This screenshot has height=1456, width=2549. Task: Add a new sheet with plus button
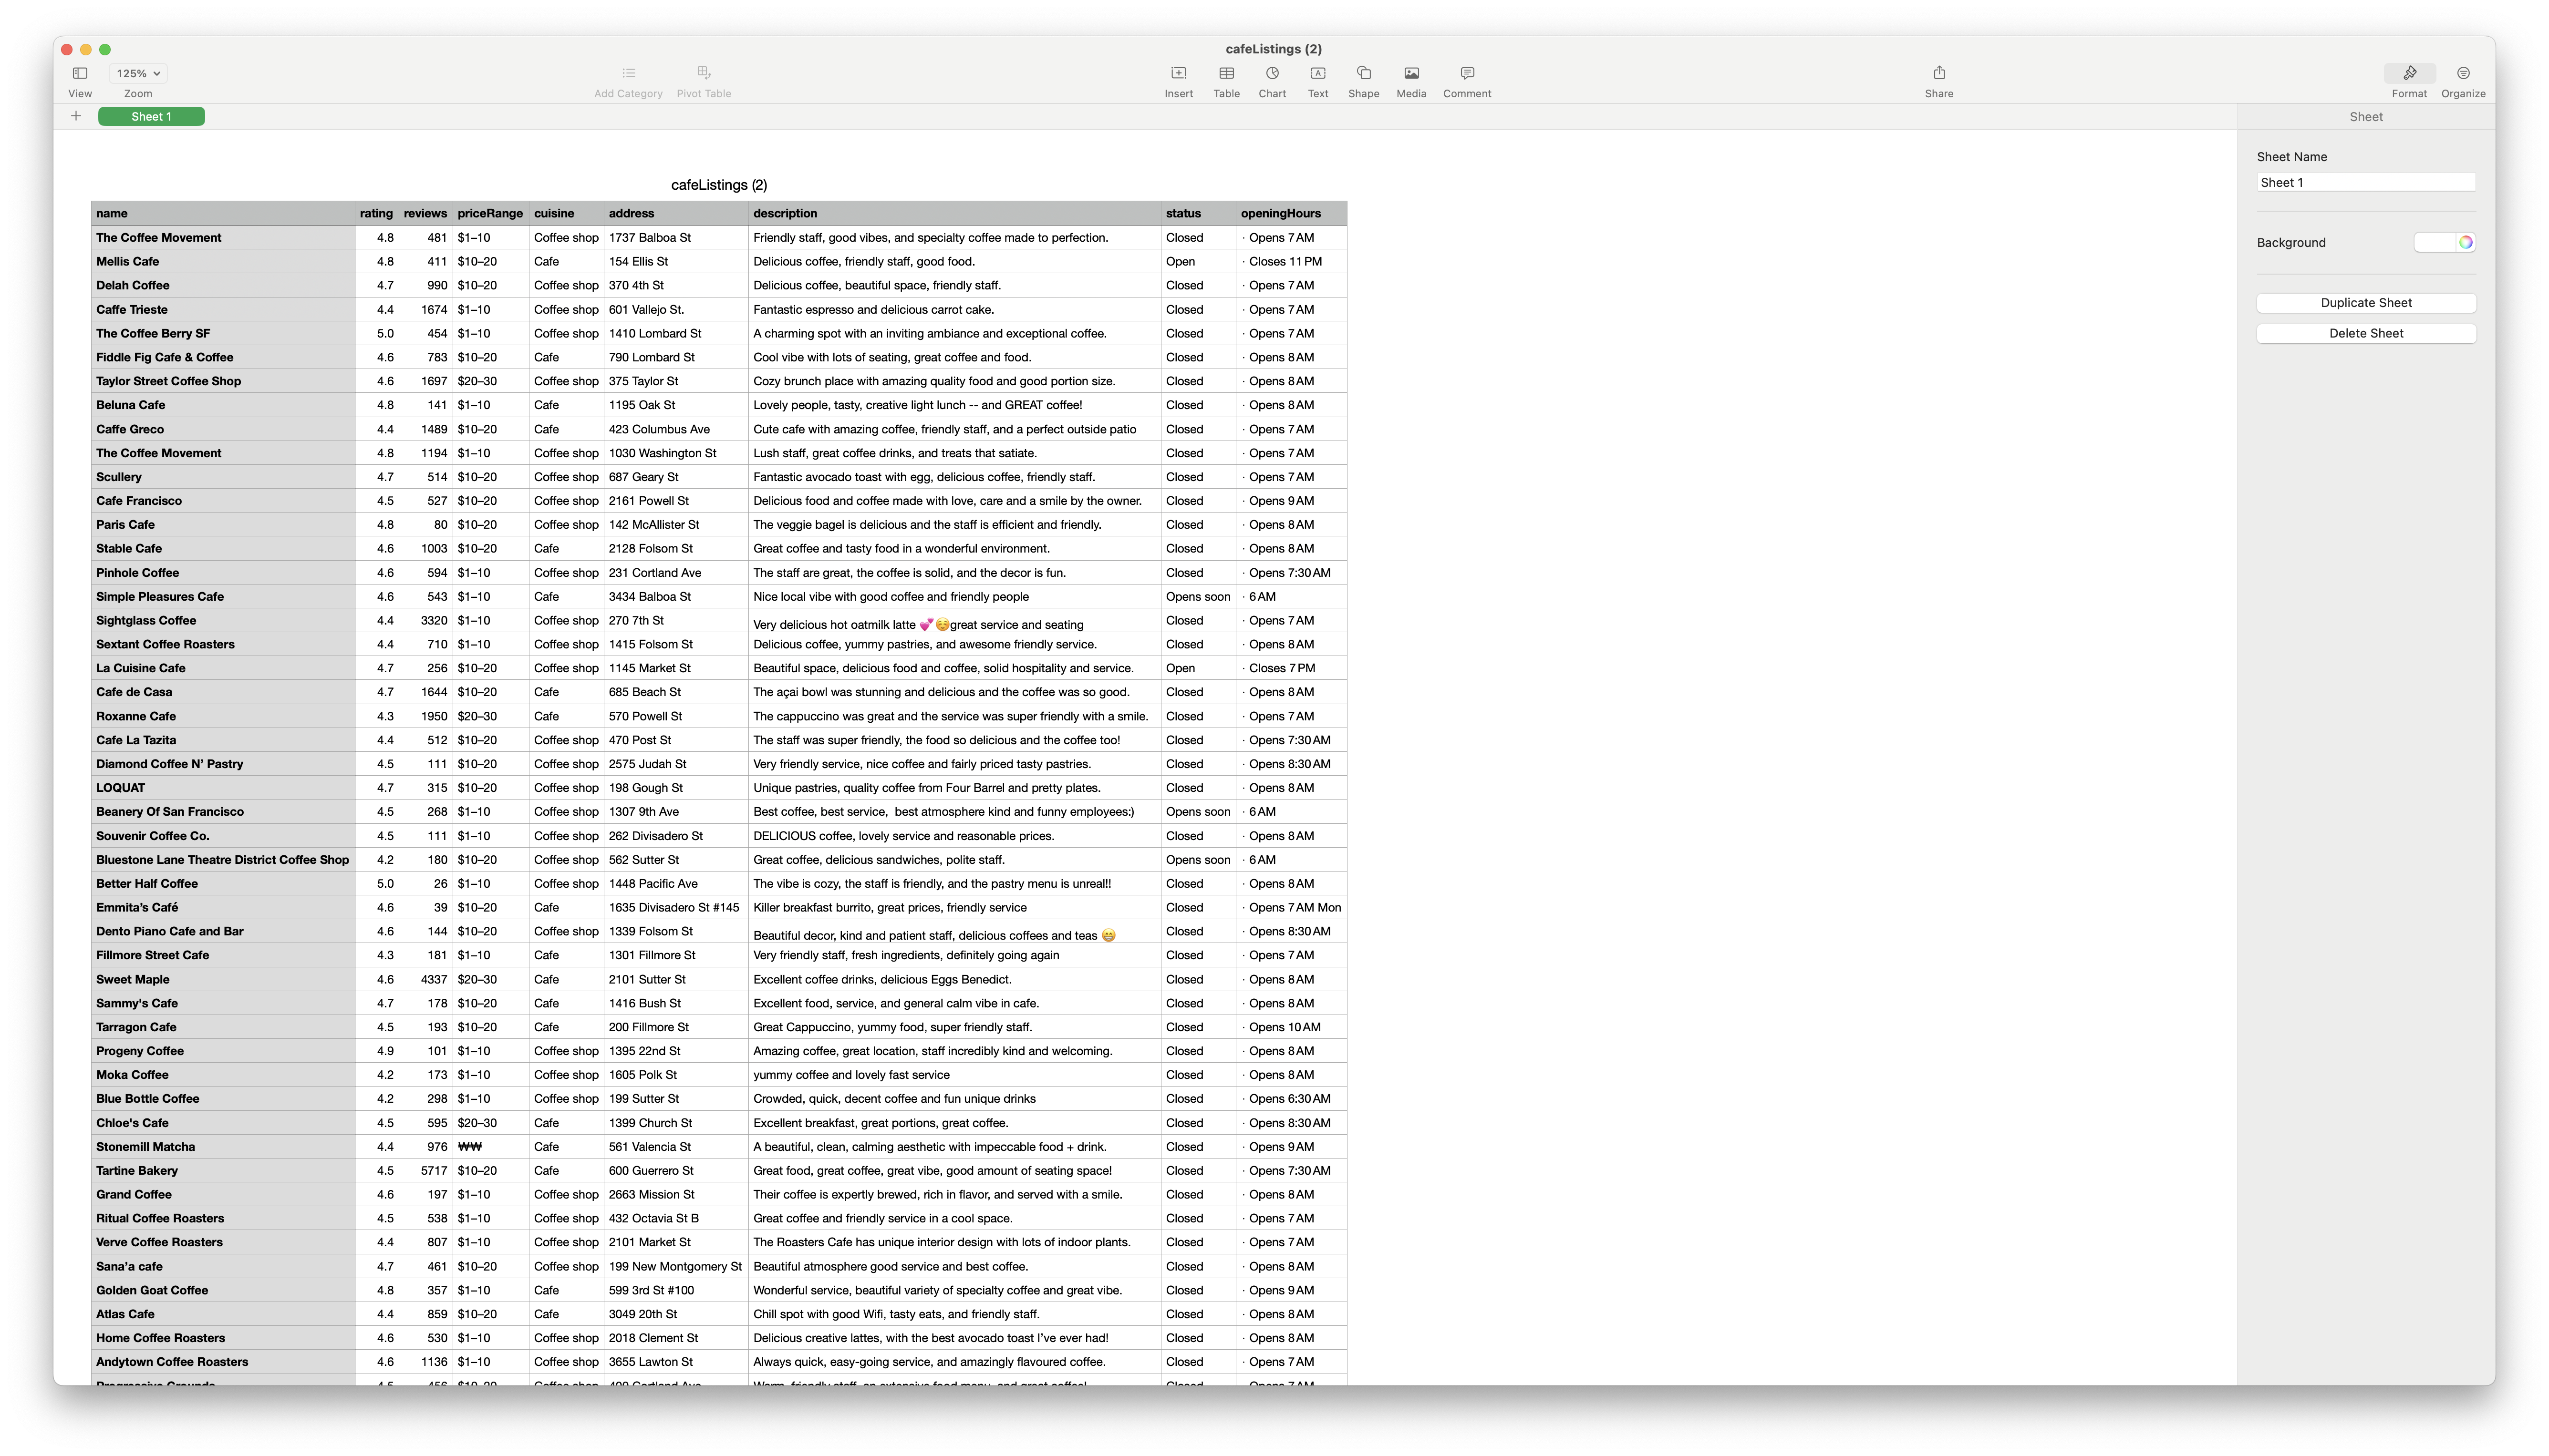pyautogui.click(x=76, y=116)
